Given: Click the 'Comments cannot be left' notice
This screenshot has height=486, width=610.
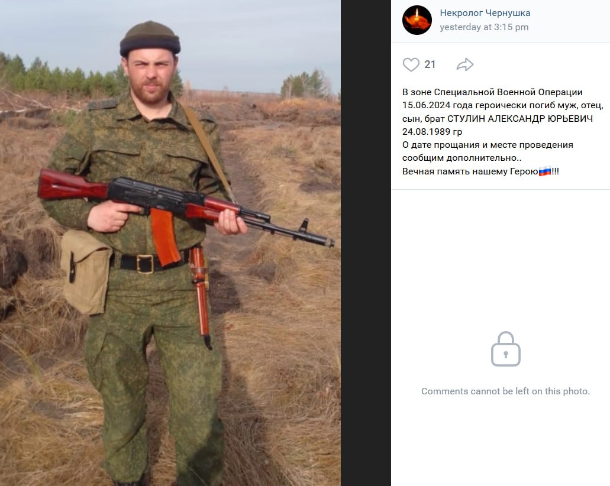Looking at the screenshot, I should pos(505,391).
